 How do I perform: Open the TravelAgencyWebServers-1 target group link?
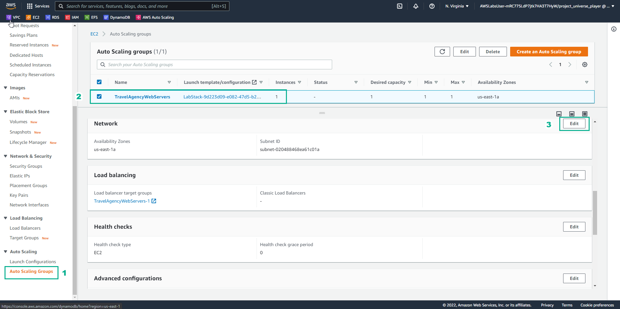click(122, 201)
